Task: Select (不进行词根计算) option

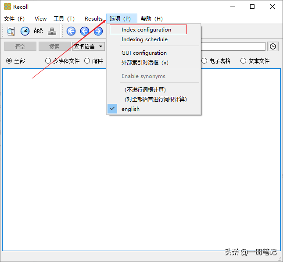Action: [154, 89]
